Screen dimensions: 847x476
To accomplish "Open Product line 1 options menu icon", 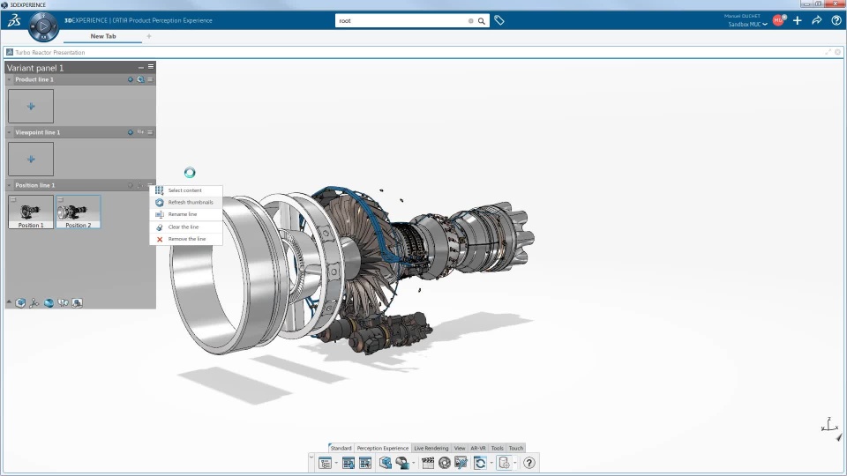I will (x=151, y=79).
